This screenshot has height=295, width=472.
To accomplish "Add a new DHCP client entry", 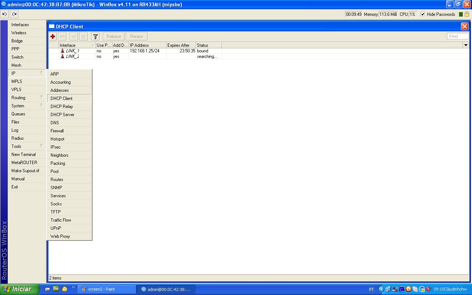I will pos(53,37).
